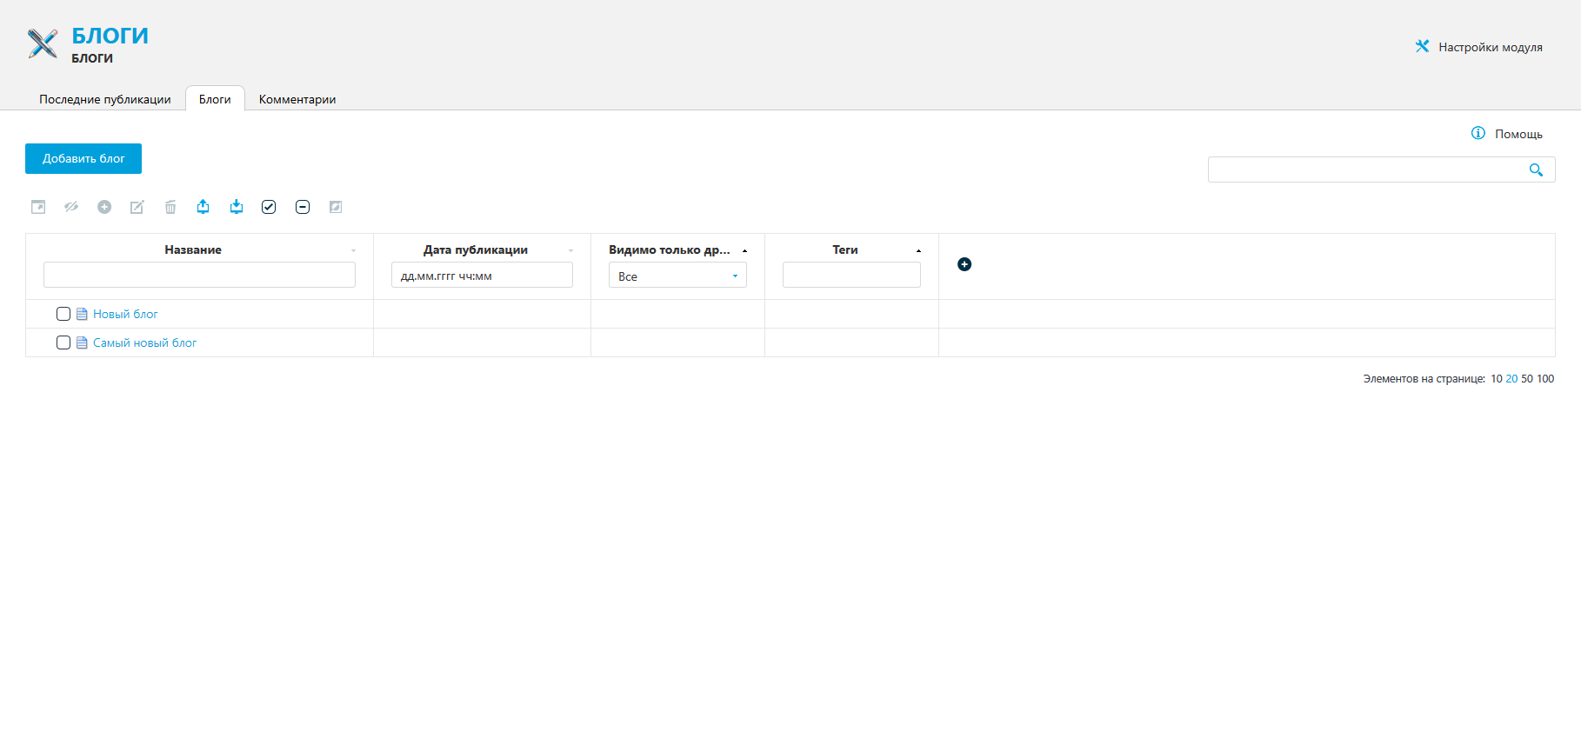Show 100 elements per page
Screen dimensions: 1581x738
tap(1545, 379)
